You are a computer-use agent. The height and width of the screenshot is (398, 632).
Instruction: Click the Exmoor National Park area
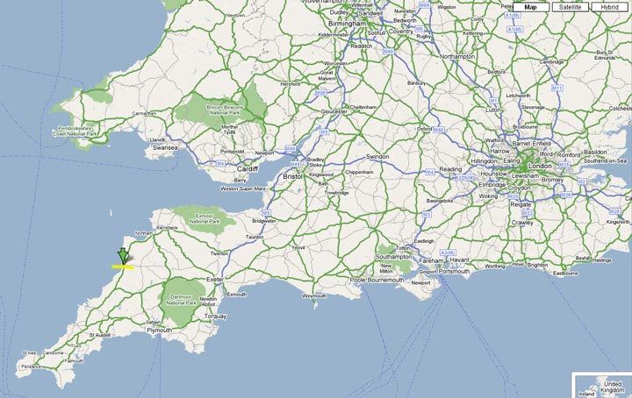tap(205, 218)
